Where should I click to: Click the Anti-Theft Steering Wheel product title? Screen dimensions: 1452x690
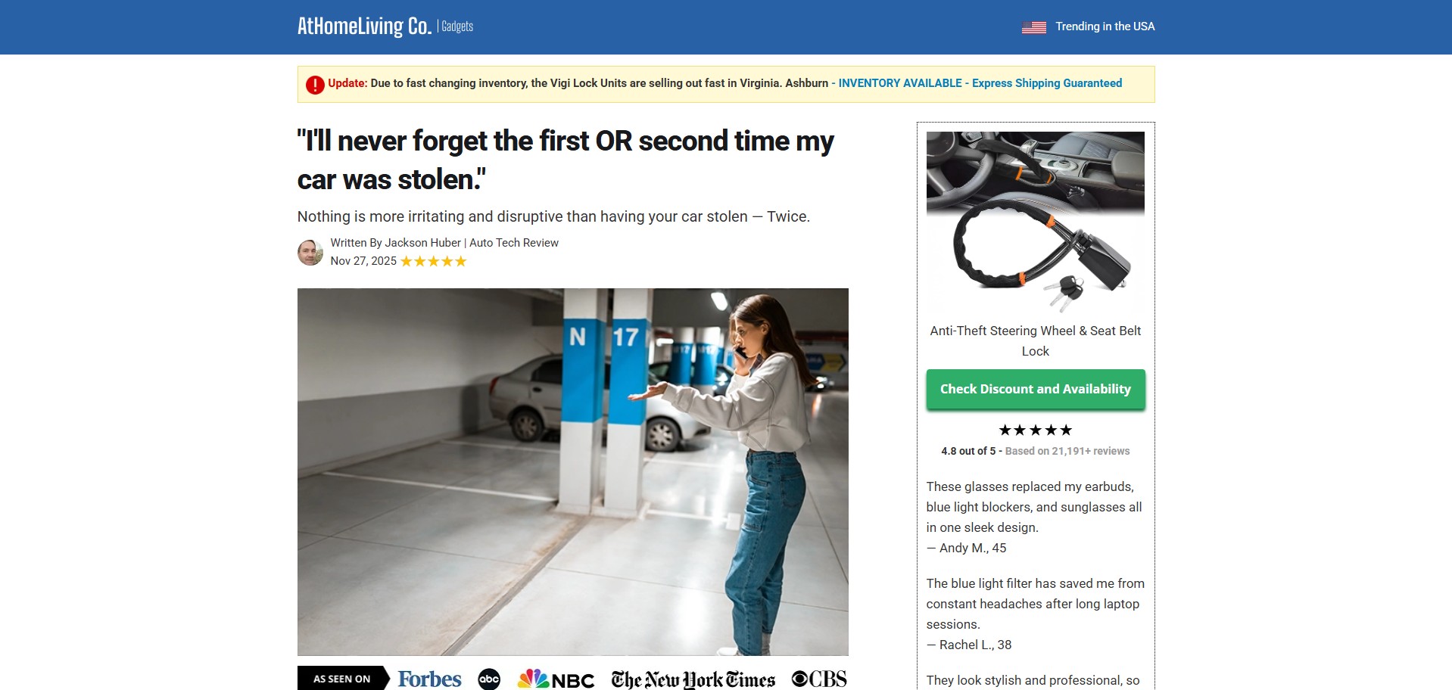1035,340
